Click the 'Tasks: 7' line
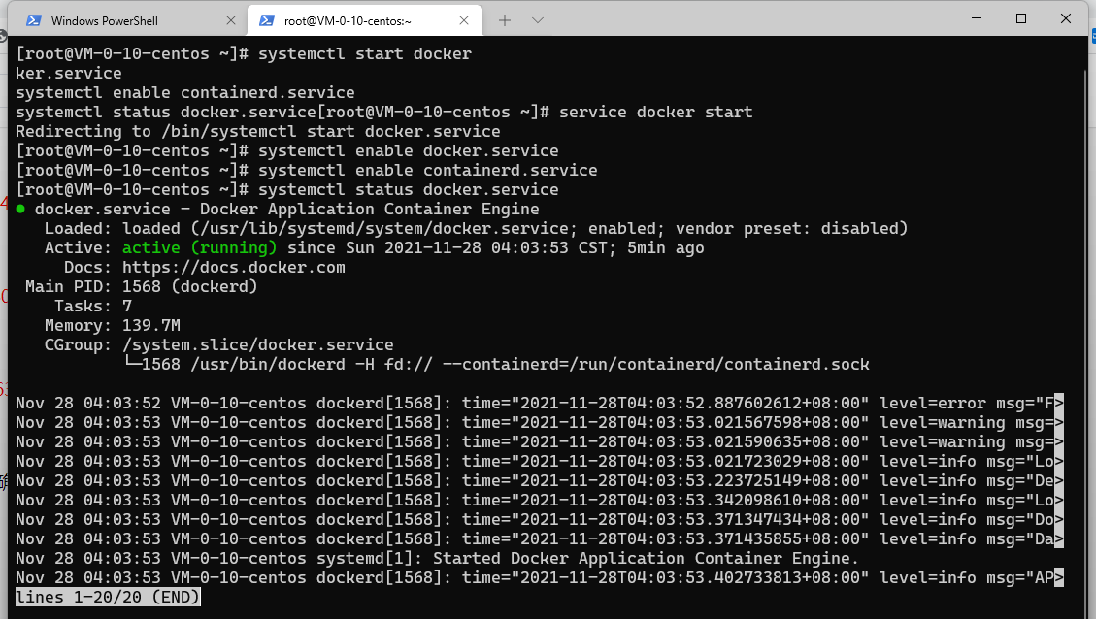The width and height of the screenshot is (1096, 619). click(93, 306)
